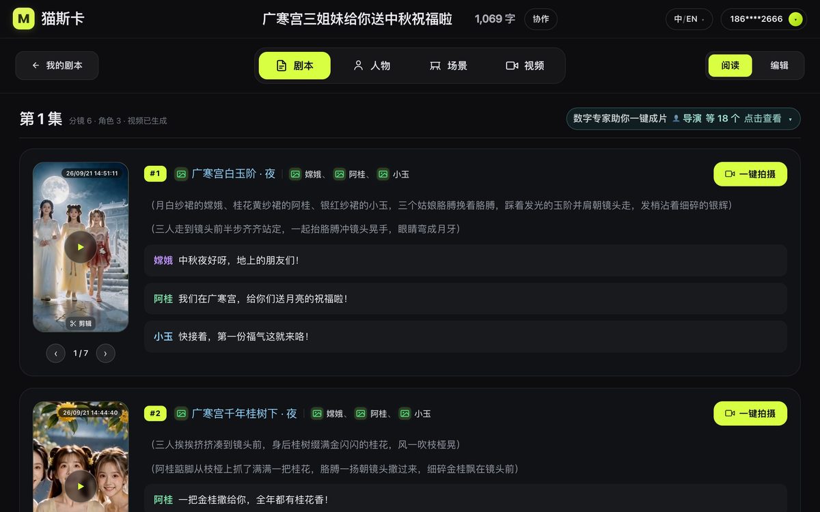
Task: Click stage direction starting 三人挨挨挤挤凑到镜头前
Action: (x=305, y=444)
